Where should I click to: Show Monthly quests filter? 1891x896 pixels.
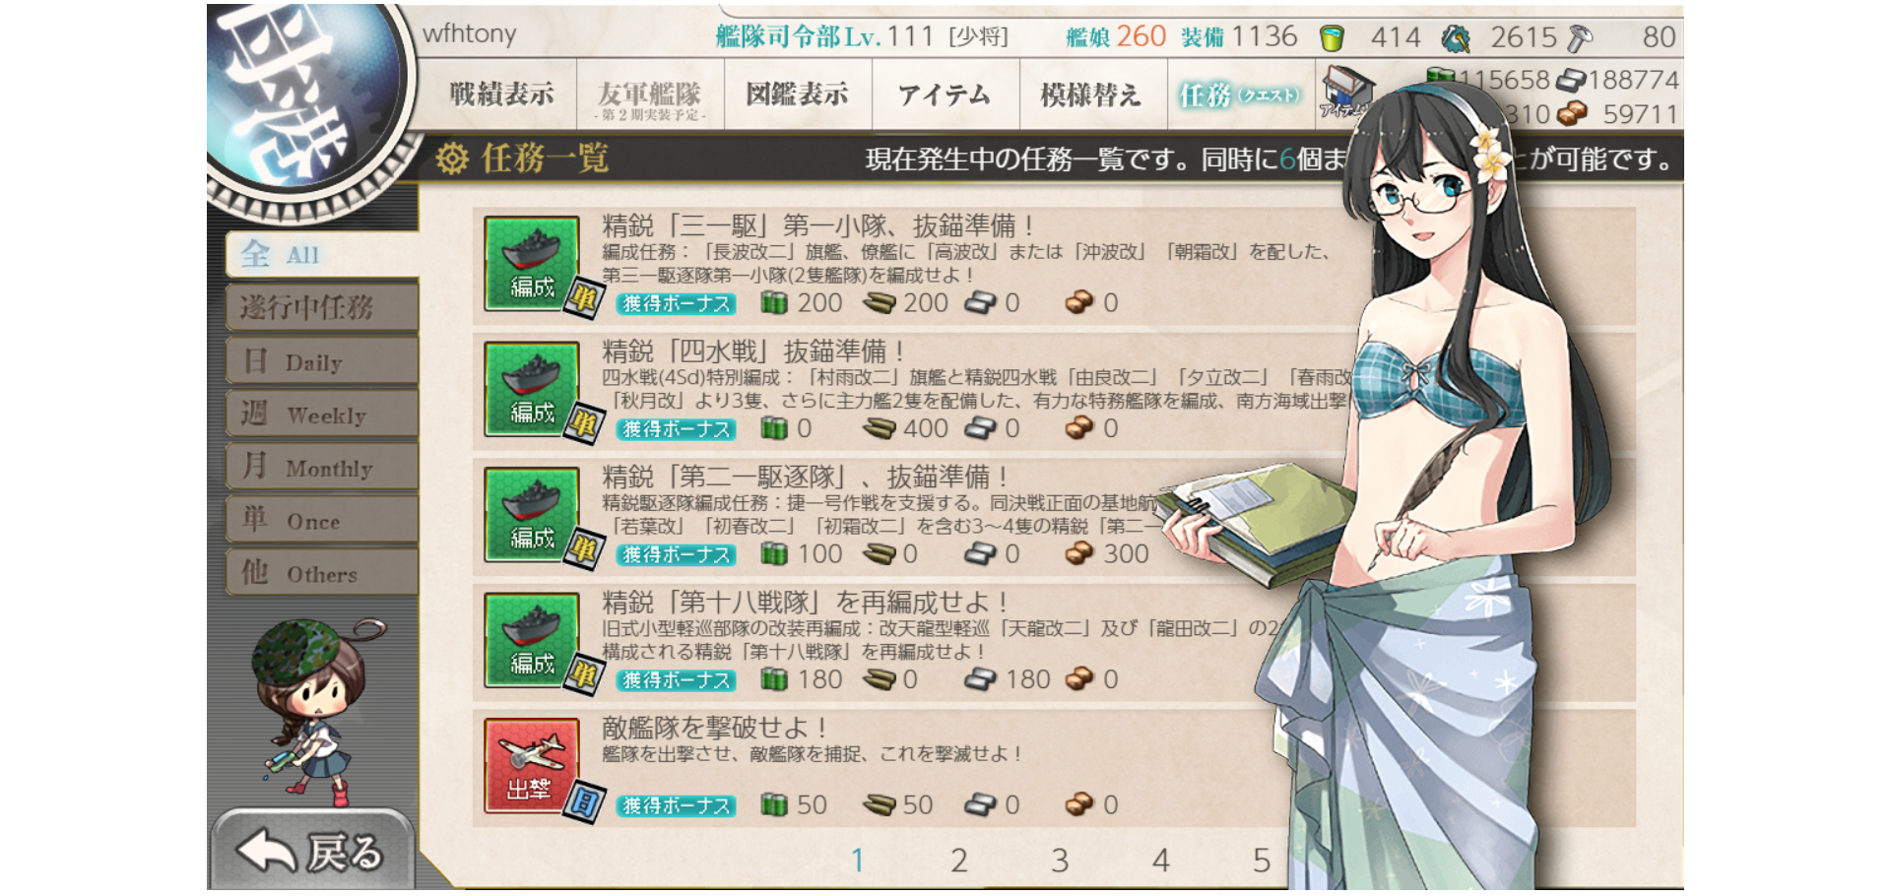tap(322, 467)
